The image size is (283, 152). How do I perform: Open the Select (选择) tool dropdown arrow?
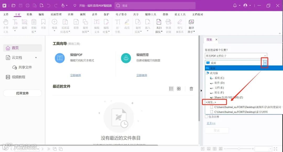click(x=15, y=31)
